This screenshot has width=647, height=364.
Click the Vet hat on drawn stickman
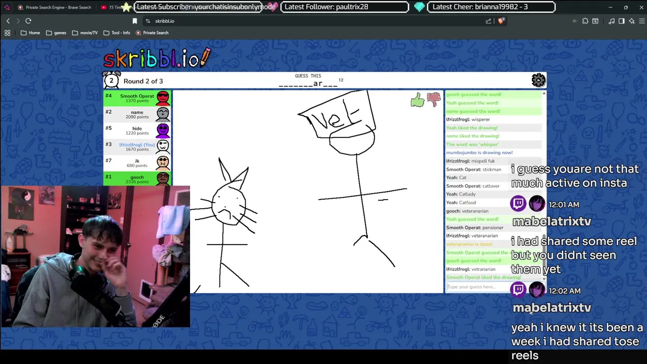tap(337, 115)
